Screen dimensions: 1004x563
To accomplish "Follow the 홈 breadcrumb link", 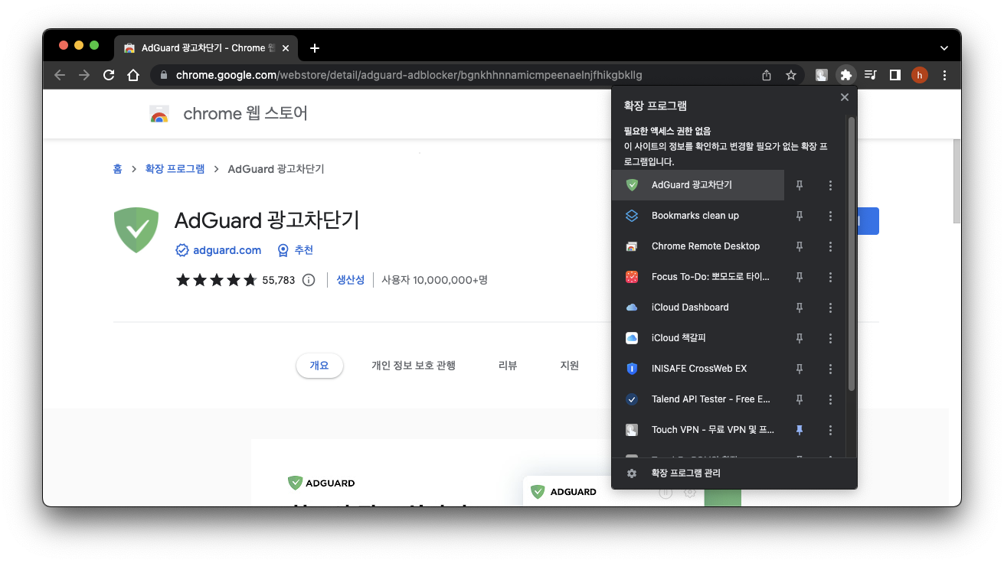I will point(117,169).
